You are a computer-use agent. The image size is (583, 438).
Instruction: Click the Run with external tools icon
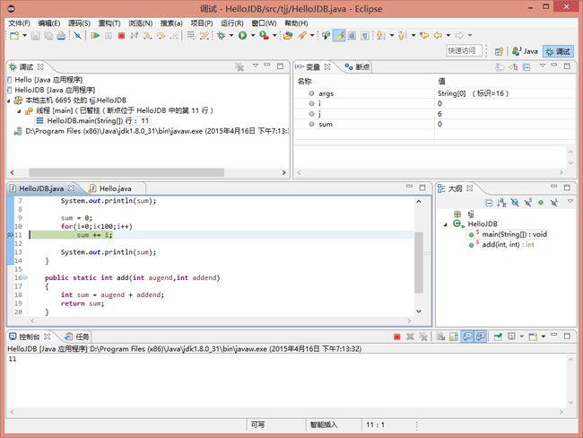pyautogui.click(x=264, y=36)
